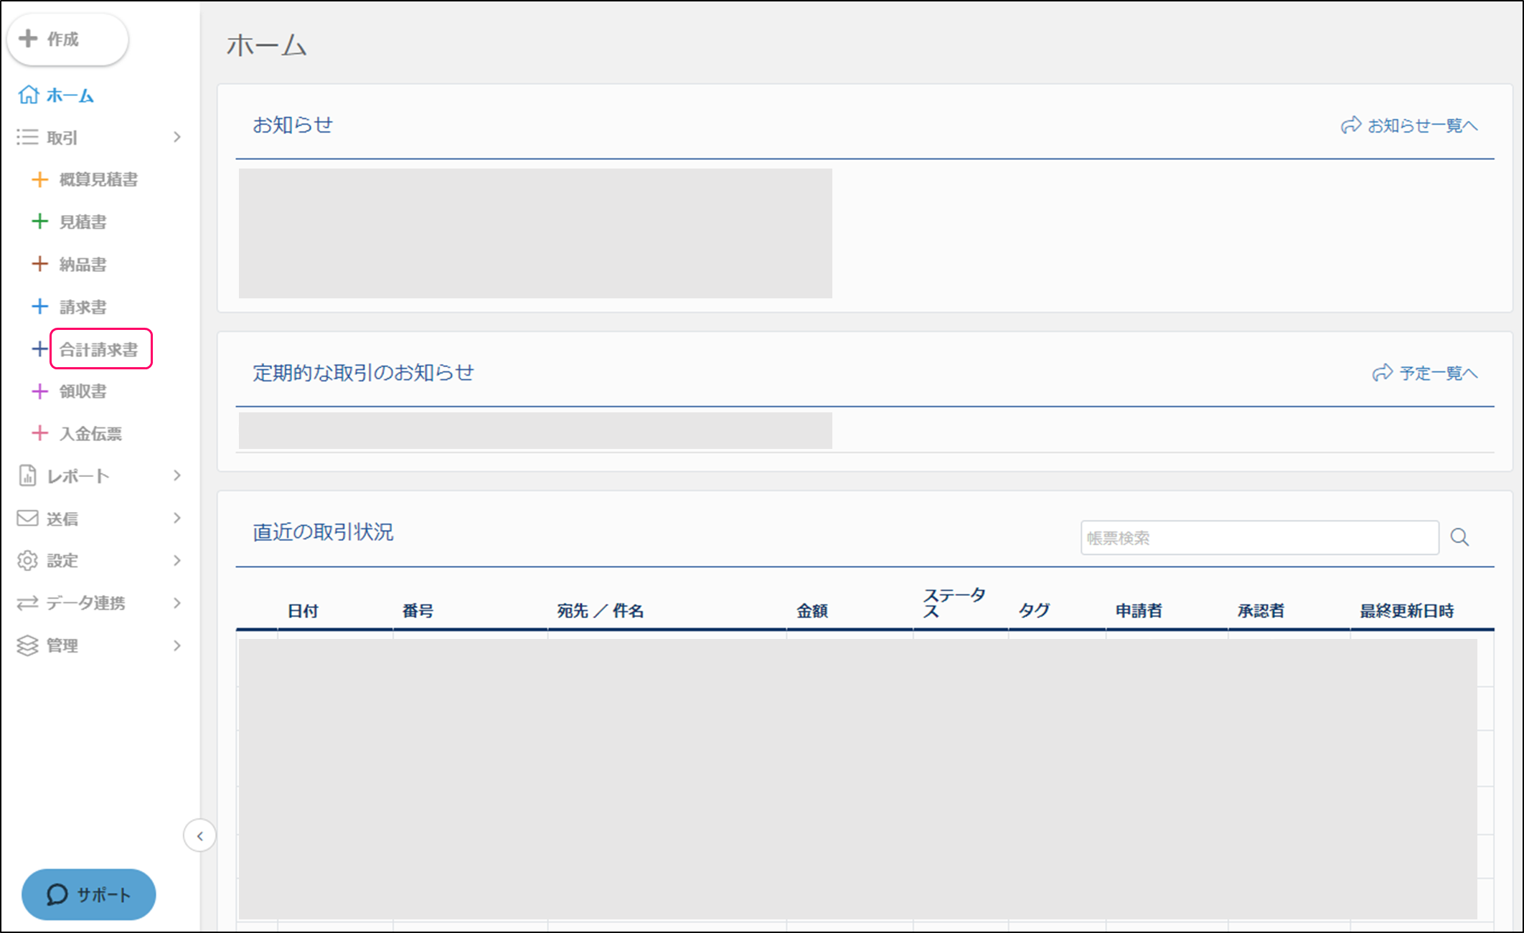Screen dimensions: 1524x933
Task: Click the home icon in the sidebar
Action: [29, 95]
